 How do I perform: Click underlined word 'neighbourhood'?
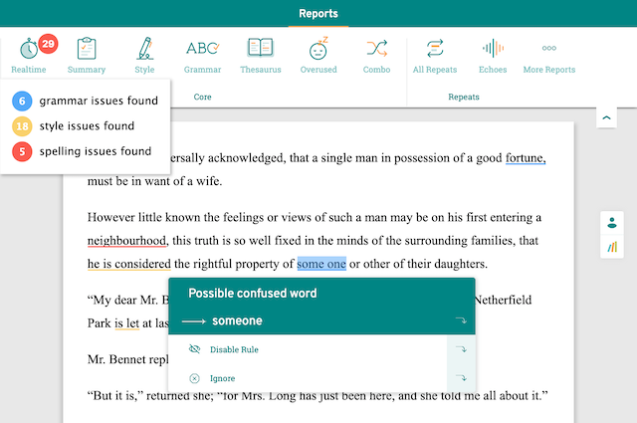click(126, 241)
